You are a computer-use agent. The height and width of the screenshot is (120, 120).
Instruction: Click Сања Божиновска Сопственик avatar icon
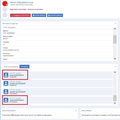(x=6, y=100)
